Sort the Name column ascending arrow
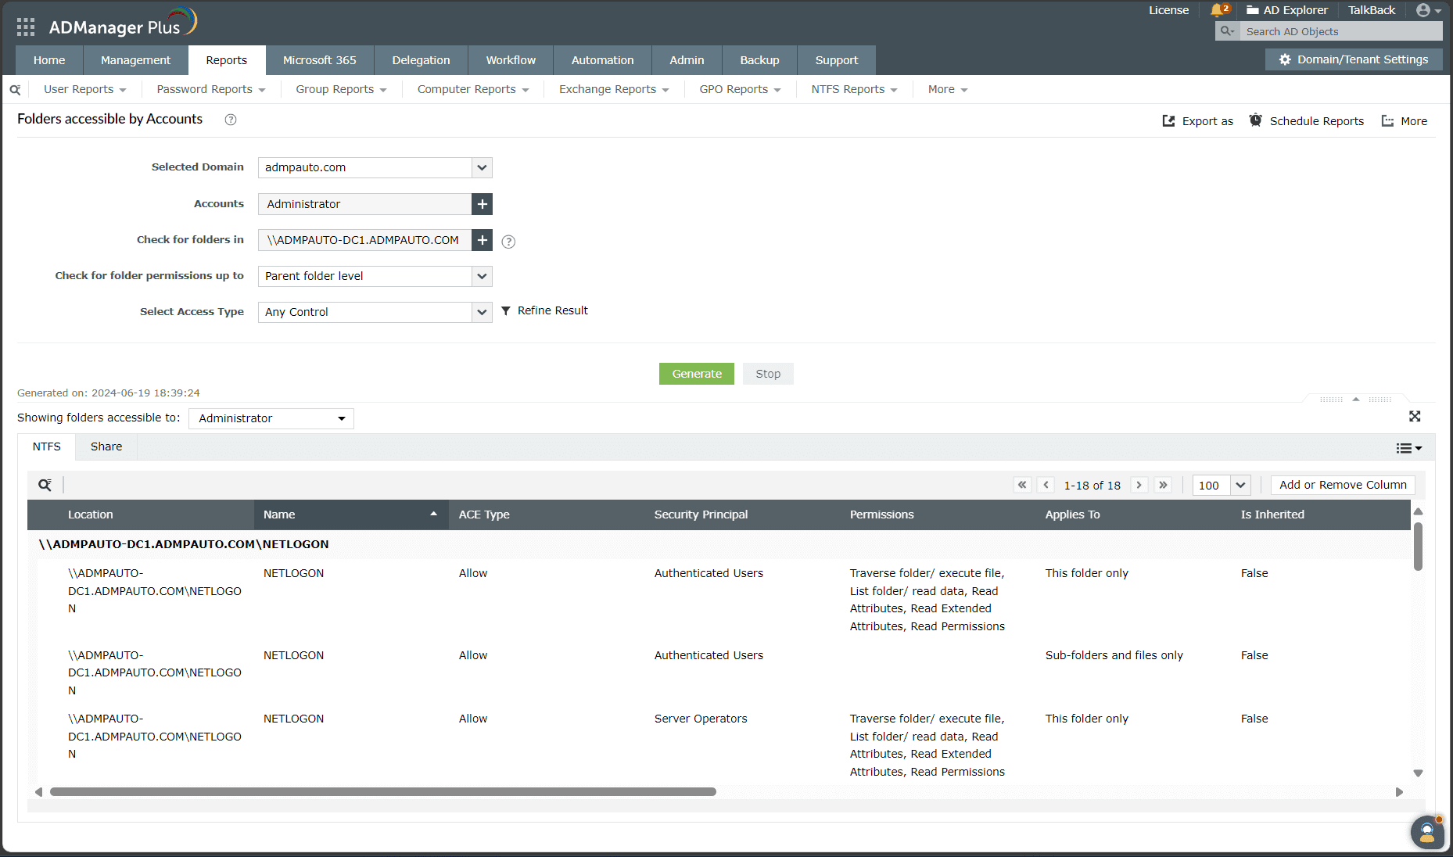 click(x=433, y=514)
